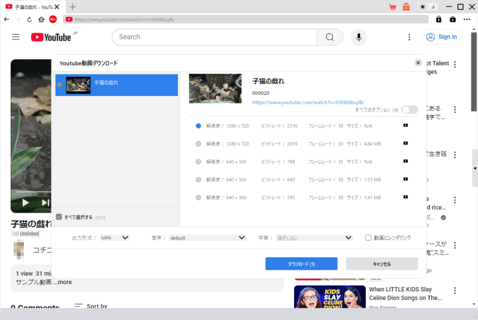The height and width of the screenshot is (320, 478).
Task: Open YouTube settings three-dot menu
Action: pyautogui.click(x=409, y=37)
